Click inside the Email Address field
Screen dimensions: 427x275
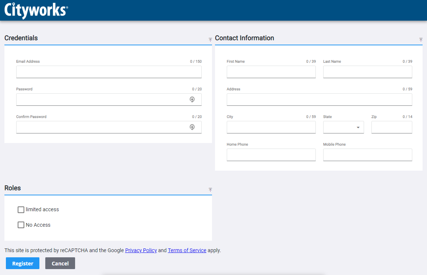pyautogui.click(x=109, y=72)
